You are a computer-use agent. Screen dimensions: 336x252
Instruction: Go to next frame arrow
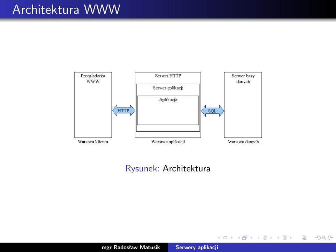pos(251,238)
